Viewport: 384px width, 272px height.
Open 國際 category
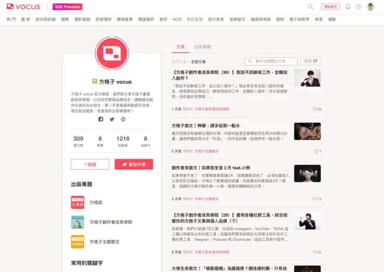point(65,19)
